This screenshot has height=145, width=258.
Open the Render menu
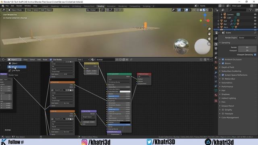point(19,6)
